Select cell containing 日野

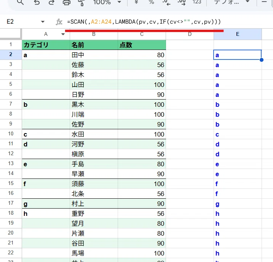94,95
